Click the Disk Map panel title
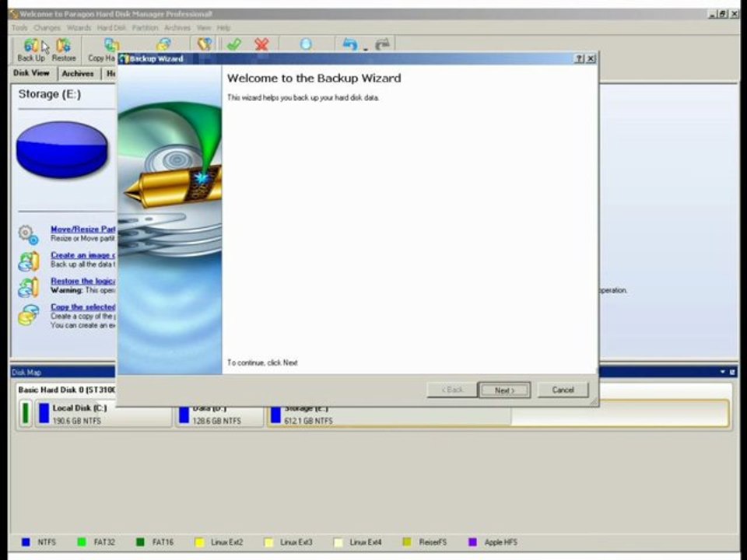 pyautogui.click(x=26, y=373)
